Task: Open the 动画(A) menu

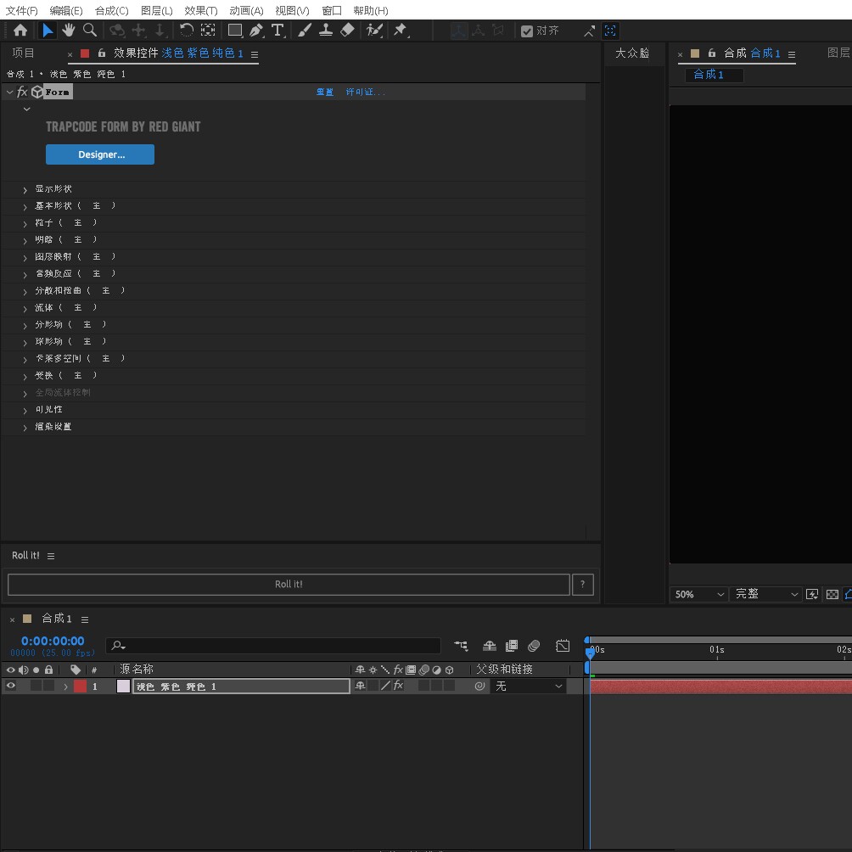Action: [246, 10]
